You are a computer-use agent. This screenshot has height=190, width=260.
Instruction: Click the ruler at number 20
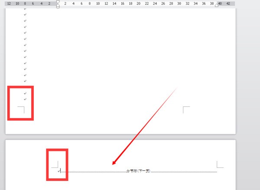click(139, 3)
